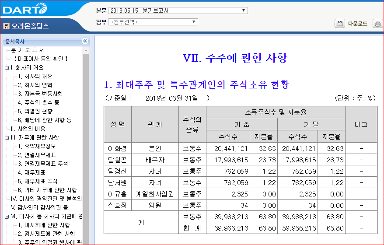
Task: Click the 비고 column header
Action: 361,124
